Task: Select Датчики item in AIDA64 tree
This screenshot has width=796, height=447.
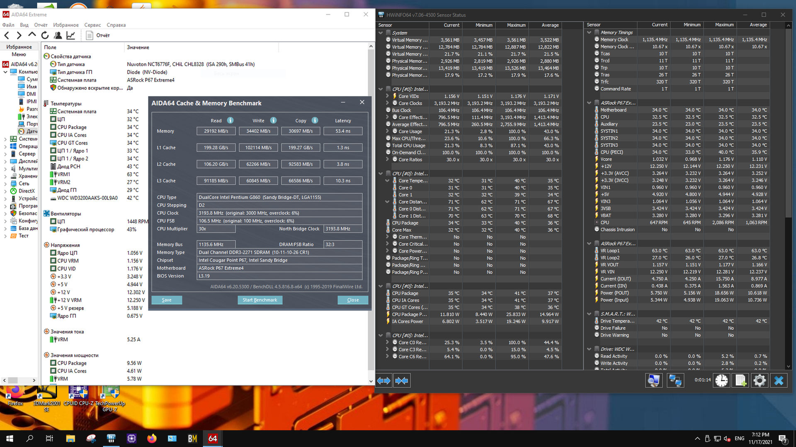Action: 28,131
